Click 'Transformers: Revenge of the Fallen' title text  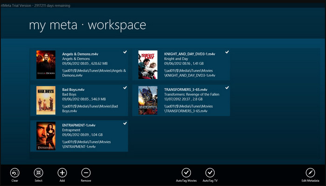tap(192, 95)
